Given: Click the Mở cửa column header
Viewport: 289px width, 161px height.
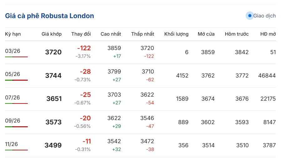Looking at the screenshot, I should click(206, 34).
